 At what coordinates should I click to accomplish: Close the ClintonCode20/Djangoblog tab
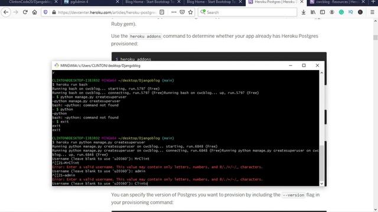pyautogui.click(x=56, y=2)
